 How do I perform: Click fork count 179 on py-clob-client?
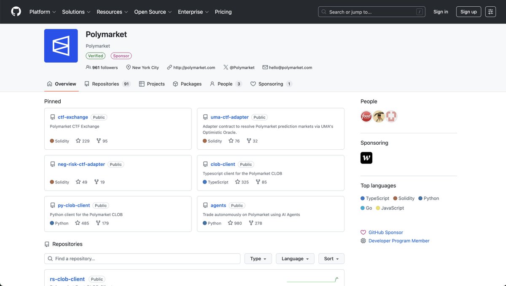pyautogui.click(x=102, y=223)
